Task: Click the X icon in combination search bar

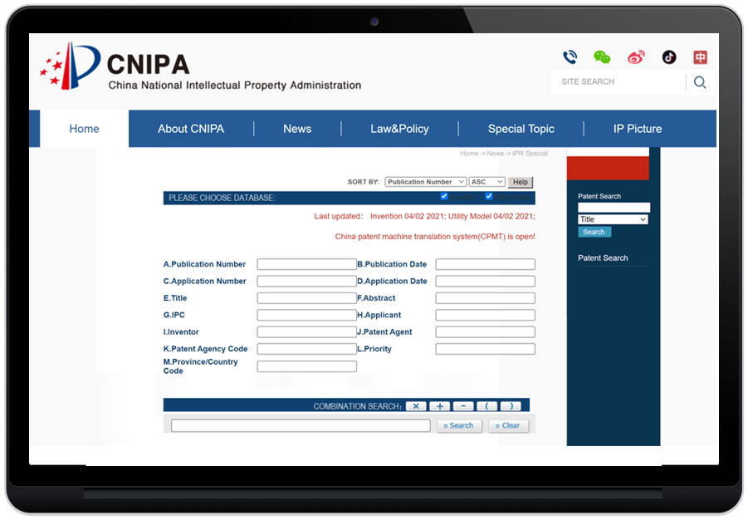Action: [415, 405]
